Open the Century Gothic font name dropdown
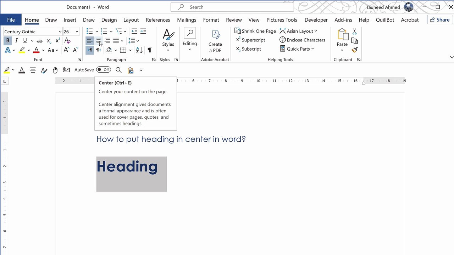 [60, 32]
